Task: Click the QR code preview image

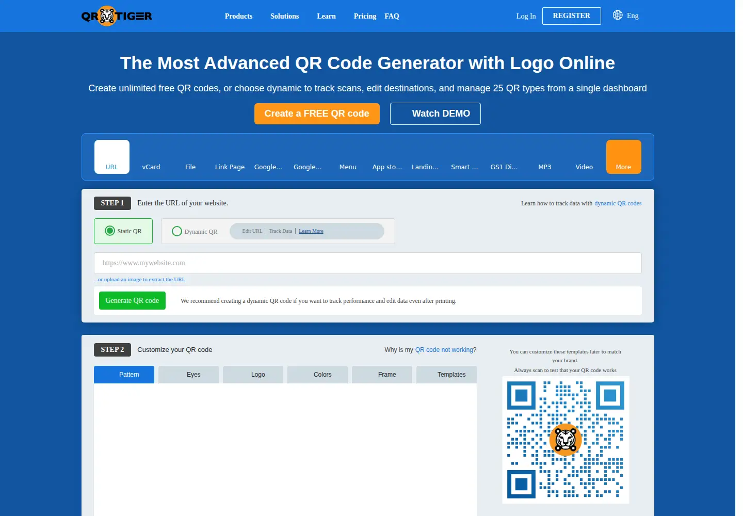Action: (x=566, y=440)
